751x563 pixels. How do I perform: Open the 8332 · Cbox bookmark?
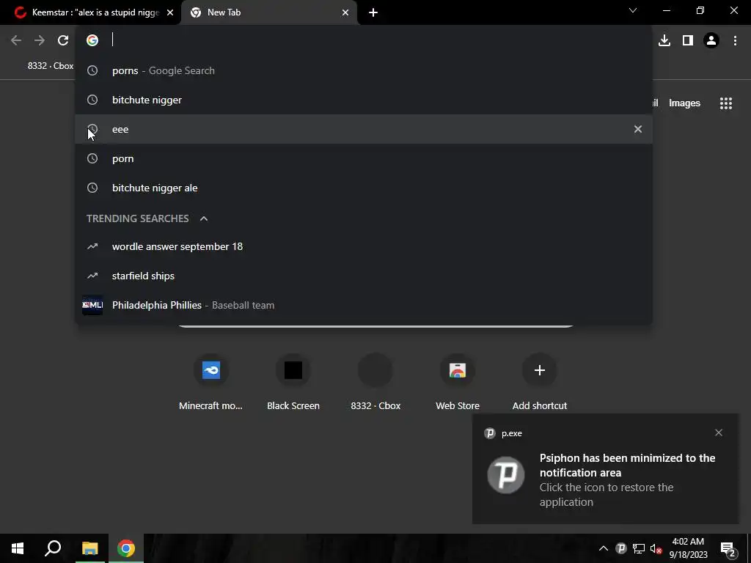51,65
